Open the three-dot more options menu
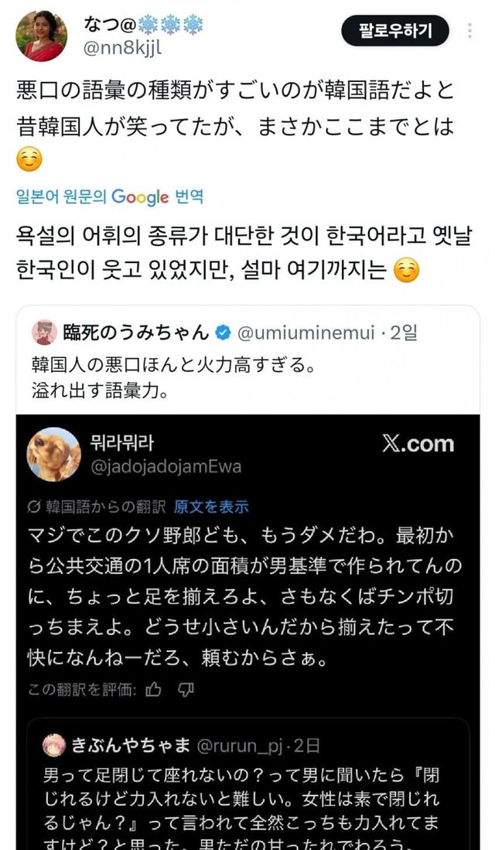 tap(470, 32)
